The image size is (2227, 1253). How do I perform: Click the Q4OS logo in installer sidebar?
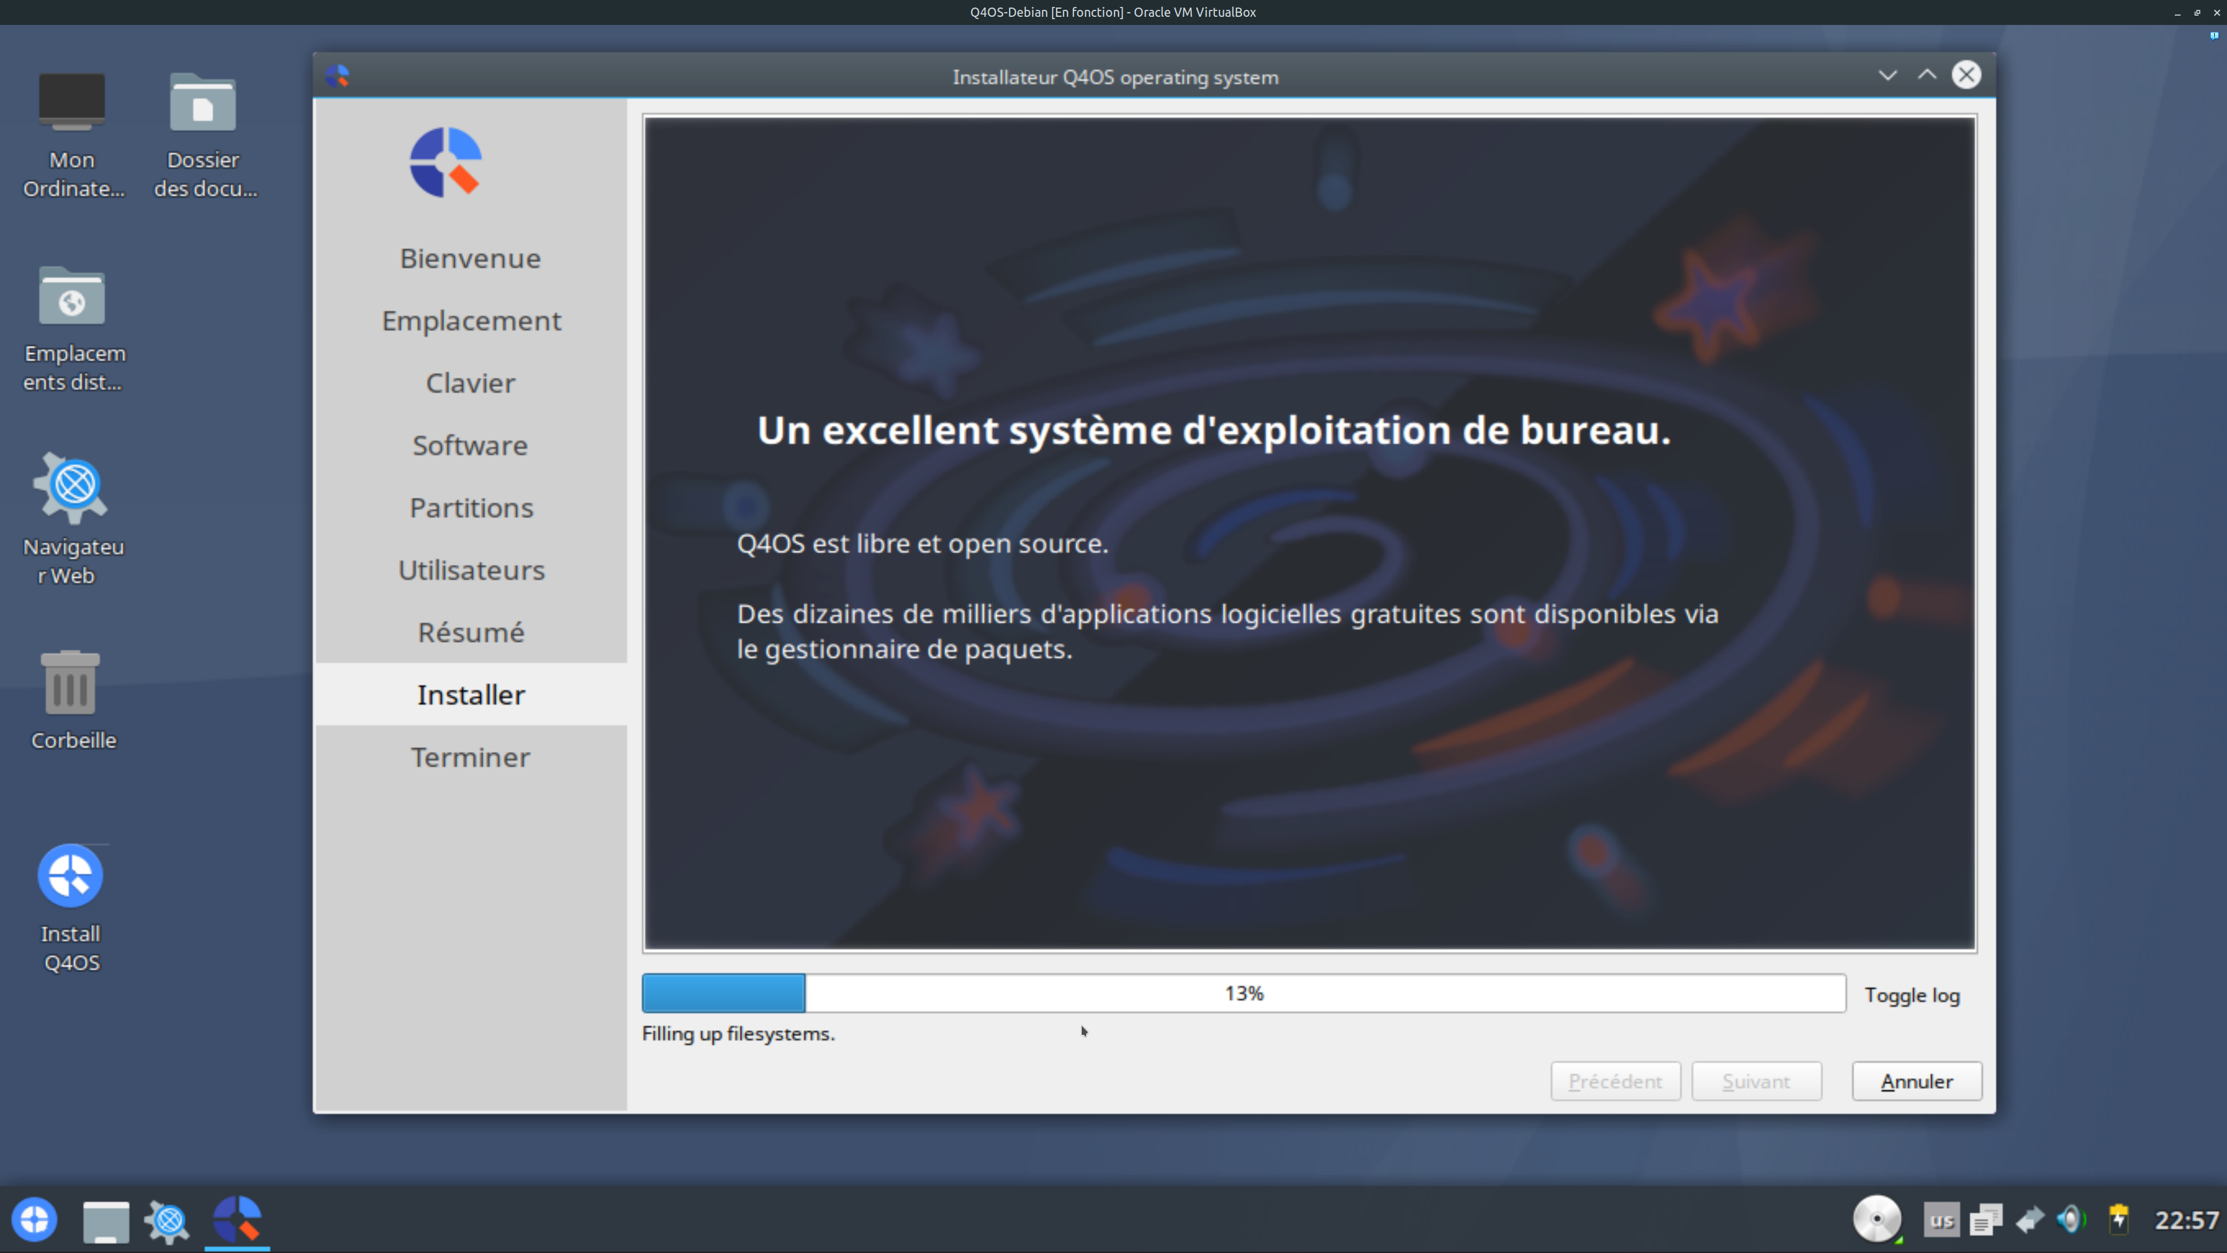point(445,162)
